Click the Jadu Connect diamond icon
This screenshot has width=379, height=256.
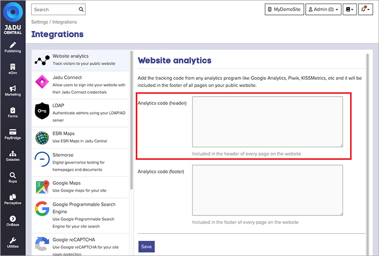coord(42,82)
